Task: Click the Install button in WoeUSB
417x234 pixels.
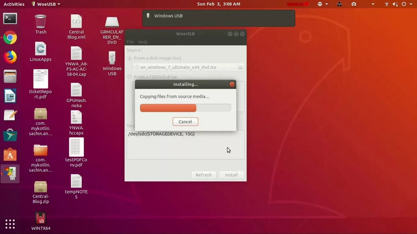Action: pos(231,175)
